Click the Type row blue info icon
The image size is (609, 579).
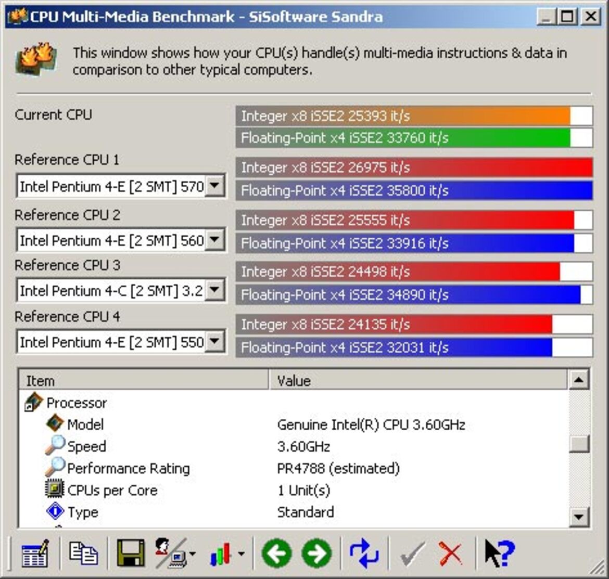55,511
